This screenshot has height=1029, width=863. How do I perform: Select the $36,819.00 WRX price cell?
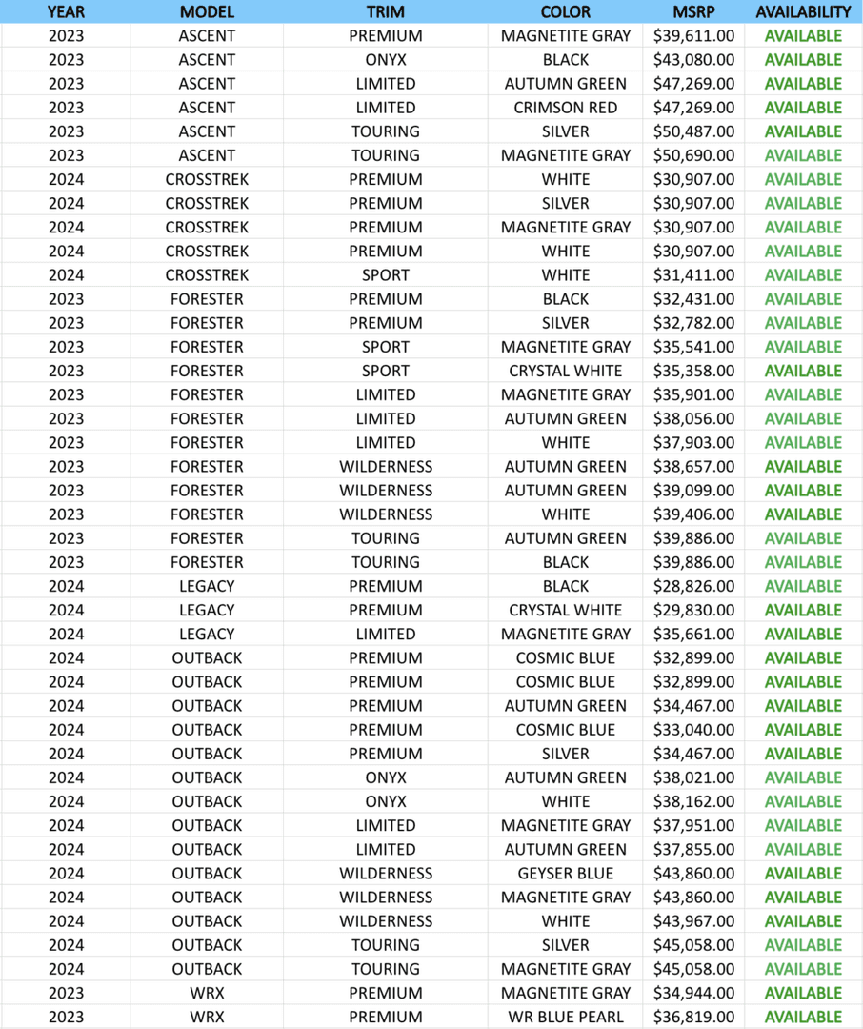coord(693,1017)
